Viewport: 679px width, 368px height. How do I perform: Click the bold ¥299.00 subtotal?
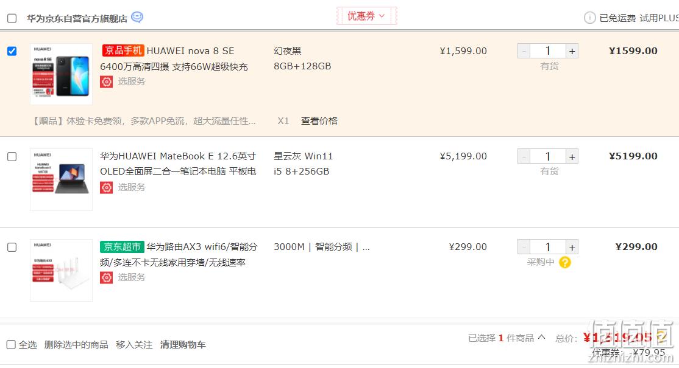[636, 247]
